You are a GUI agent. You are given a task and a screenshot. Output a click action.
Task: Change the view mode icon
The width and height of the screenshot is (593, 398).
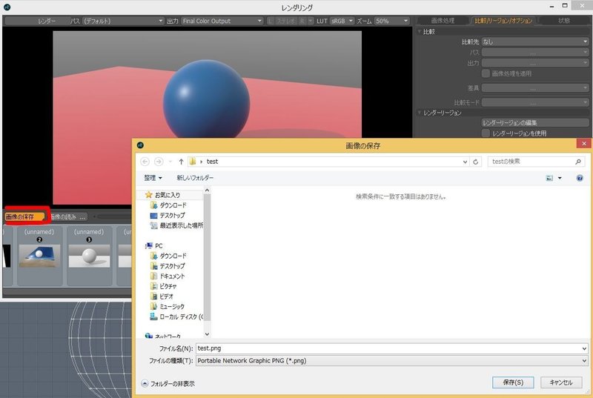(x=549, y=178)
